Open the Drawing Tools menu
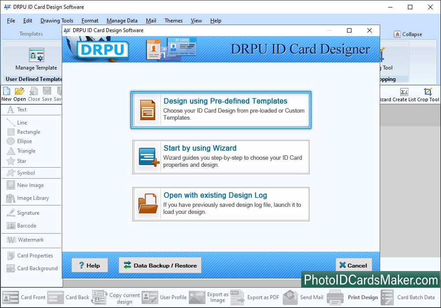 pyautogui.click(x=57, y=21)
